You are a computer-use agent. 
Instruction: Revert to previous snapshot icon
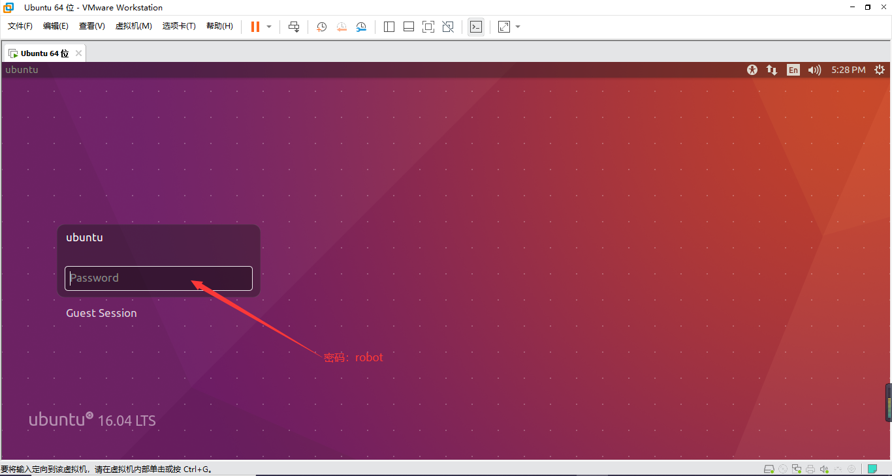[x=342, y=27]
